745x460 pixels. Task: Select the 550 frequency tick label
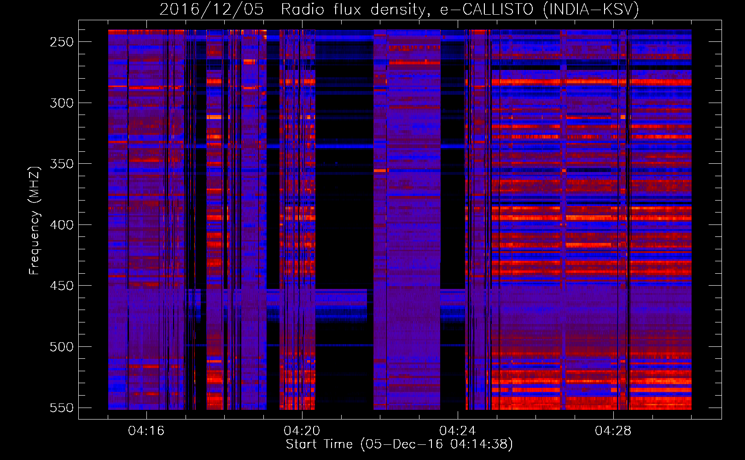click(62, 408)
